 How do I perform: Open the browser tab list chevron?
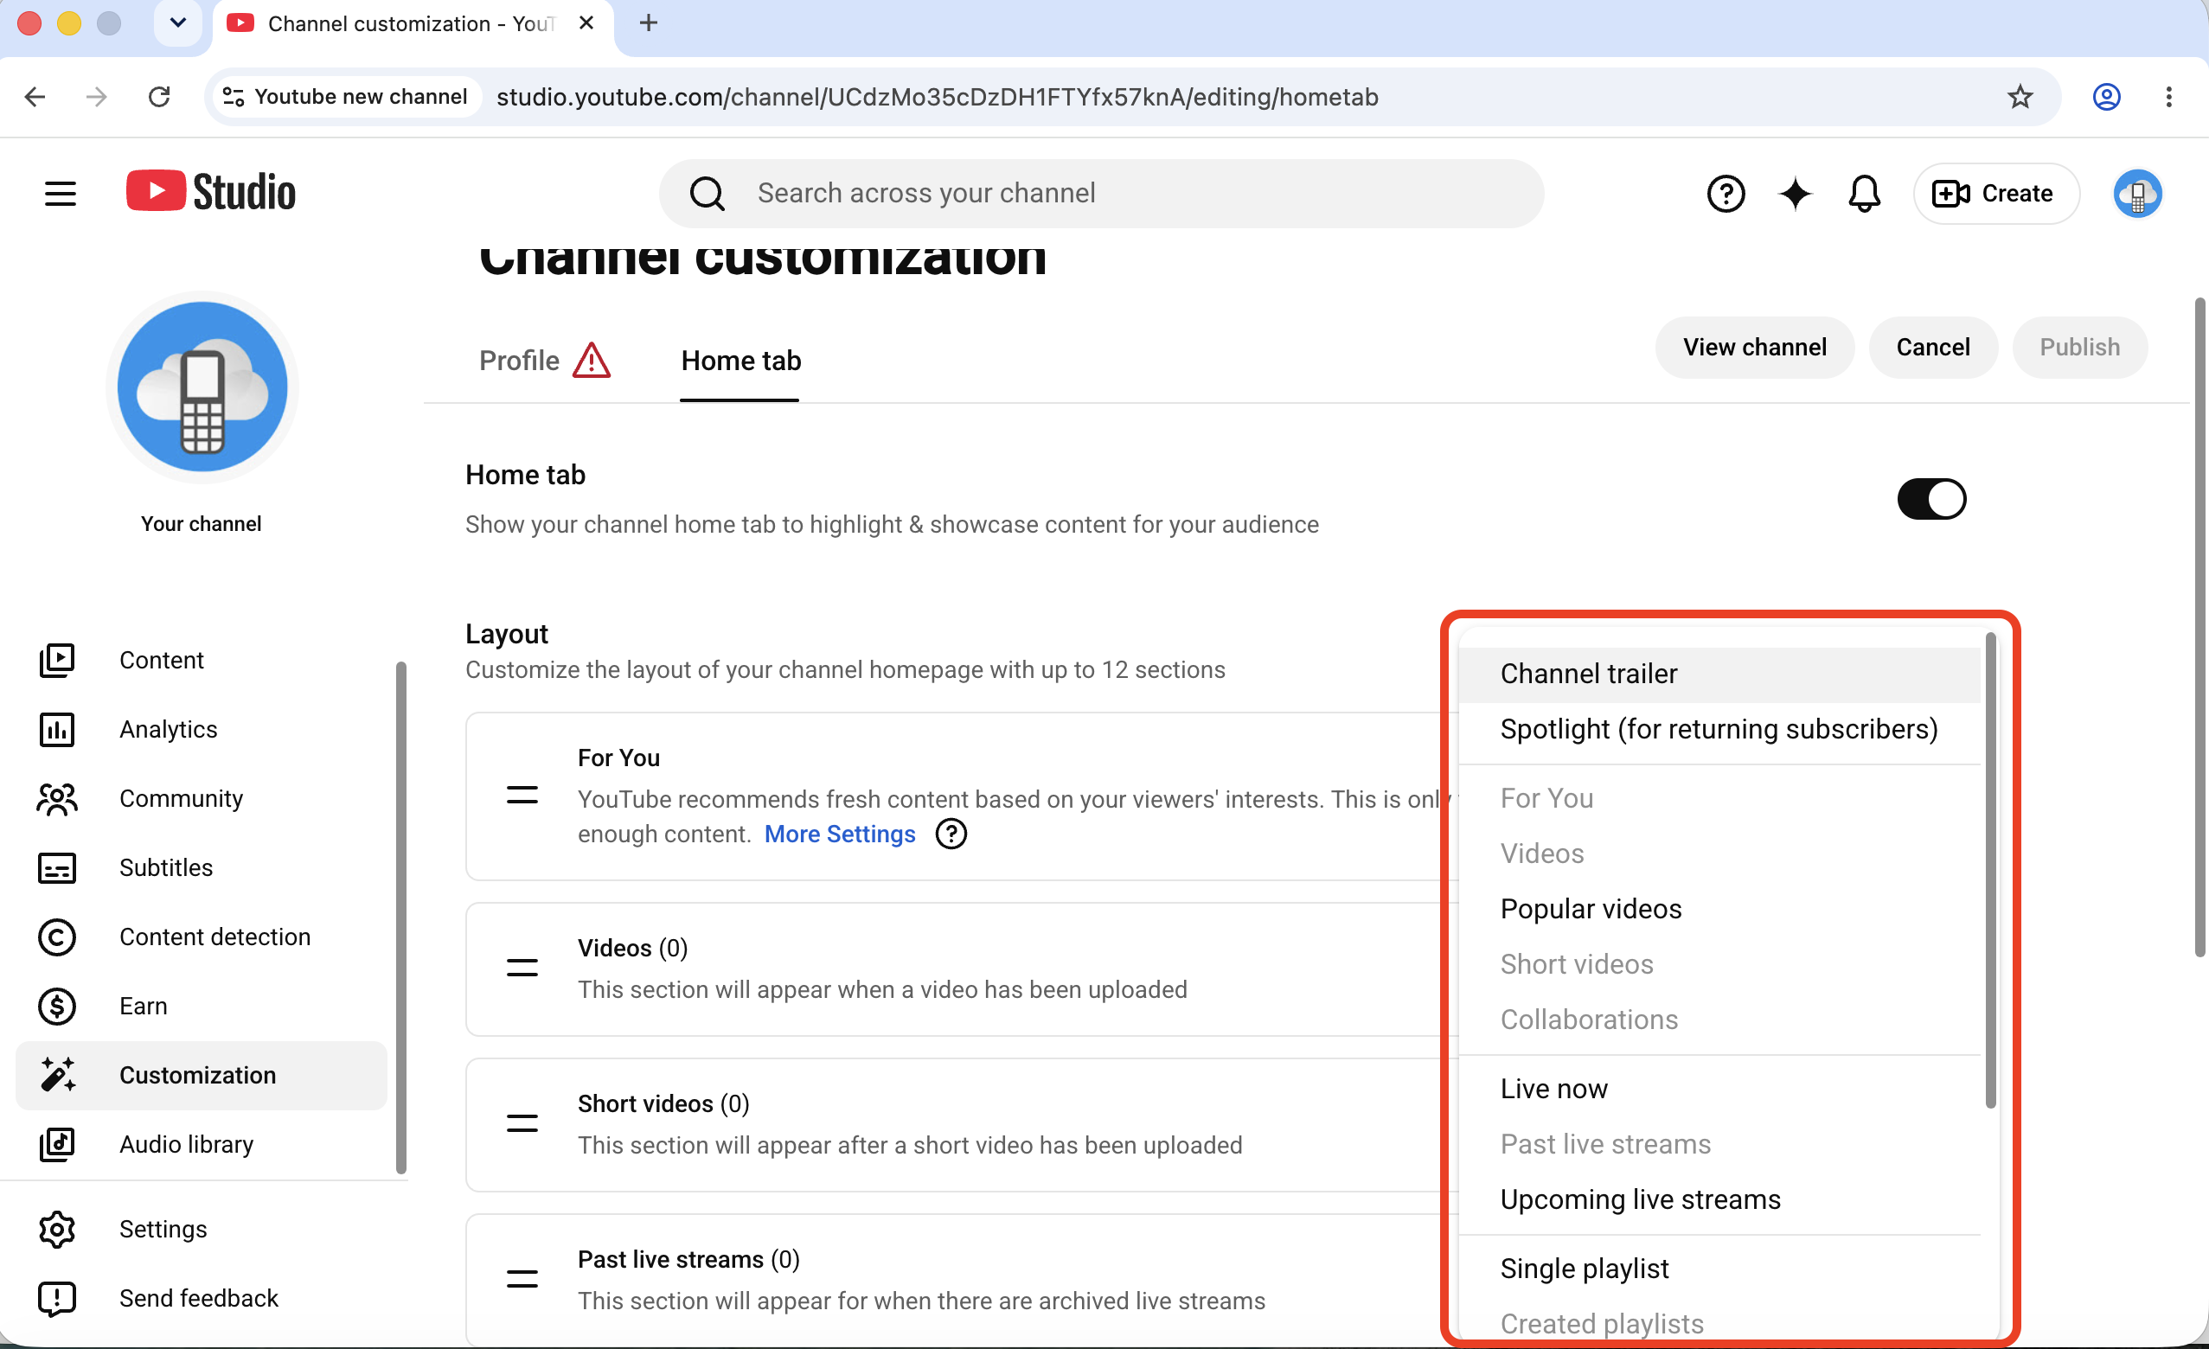coord(177,23)
